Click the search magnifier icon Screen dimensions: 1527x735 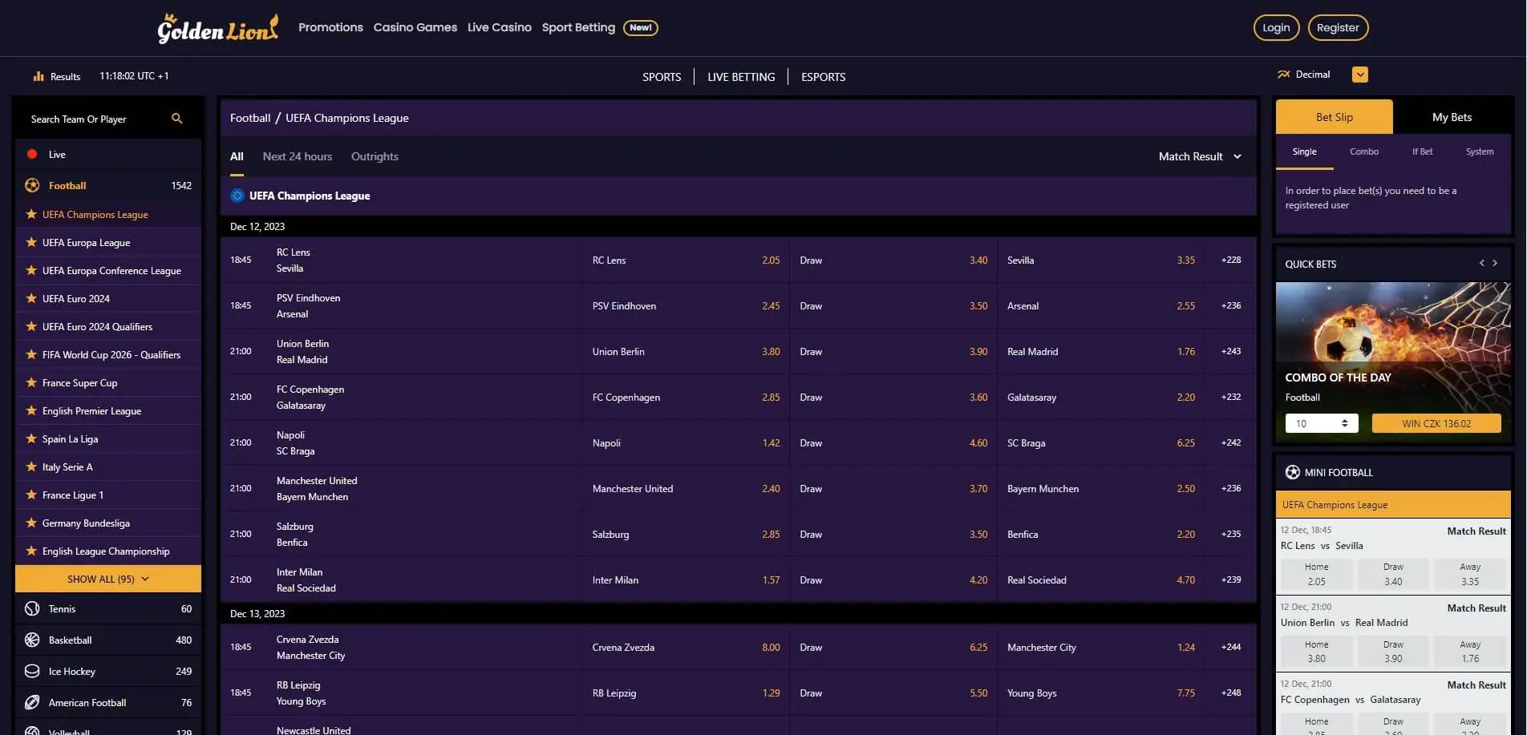[x=177, y=118]
